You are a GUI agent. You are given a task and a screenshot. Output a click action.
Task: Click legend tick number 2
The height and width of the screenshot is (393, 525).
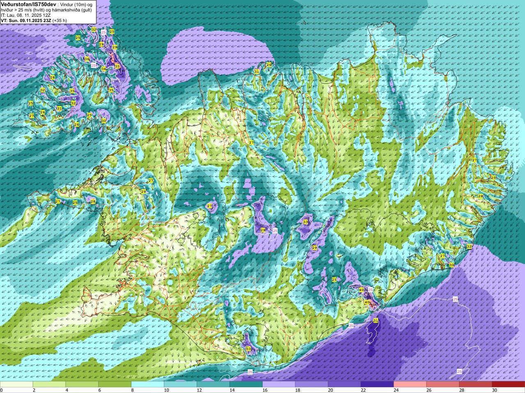(x=34, y=390)
